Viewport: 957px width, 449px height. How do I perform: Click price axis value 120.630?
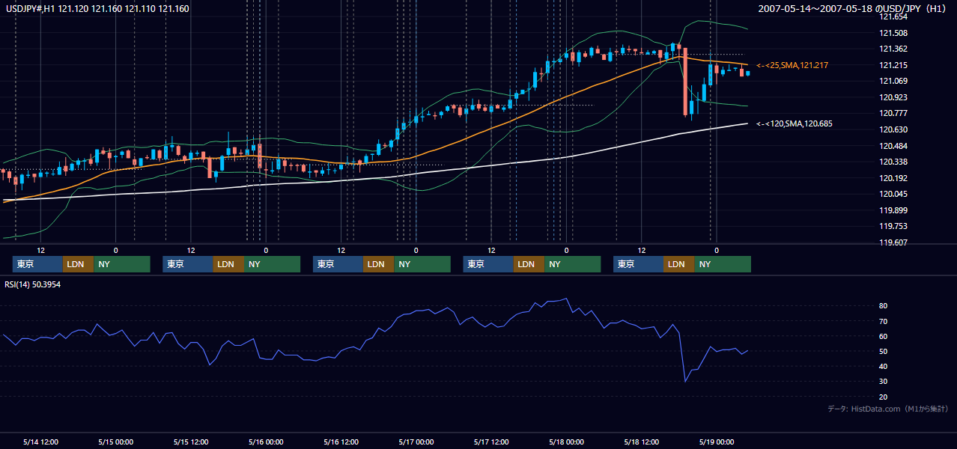(x=893, y=129)
